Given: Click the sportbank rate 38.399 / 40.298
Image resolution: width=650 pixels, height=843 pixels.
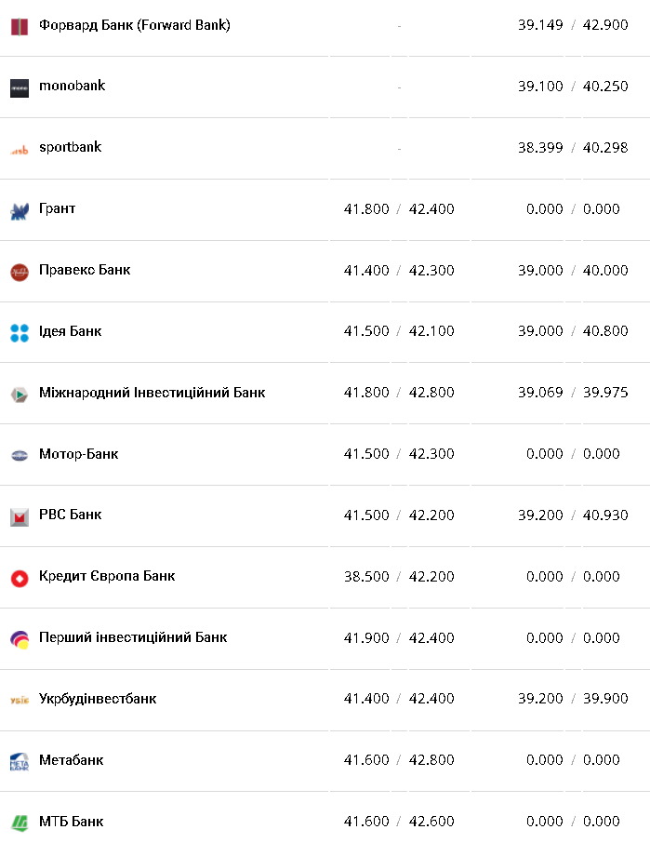Looking at the screenshot, I should pos(573,147).
